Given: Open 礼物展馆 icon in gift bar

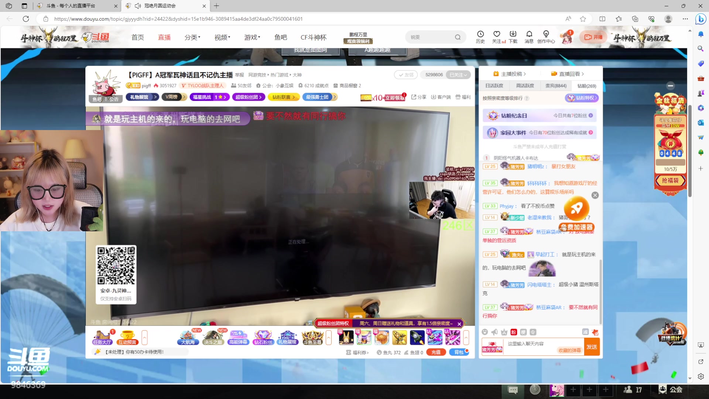Looking at the screenshot, I should [288, 337].
